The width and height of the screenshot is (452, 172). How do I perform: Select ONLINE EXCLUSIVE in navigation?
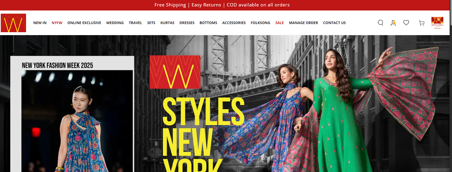[84, 23]
